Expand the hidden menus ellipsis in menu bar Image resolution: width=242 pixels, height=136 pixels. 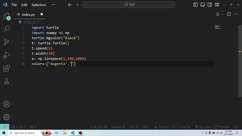coord(53,5)
